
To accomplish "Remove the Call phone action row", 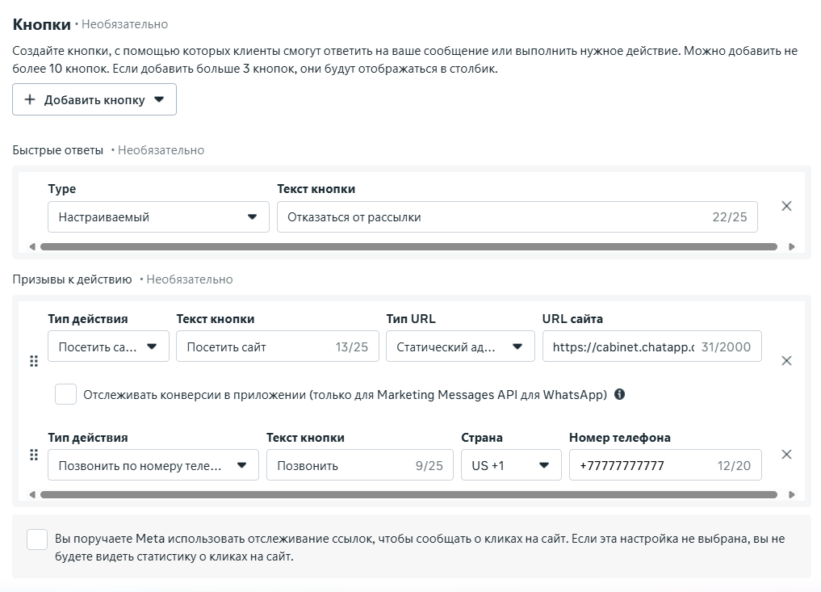I will (786, 454).
